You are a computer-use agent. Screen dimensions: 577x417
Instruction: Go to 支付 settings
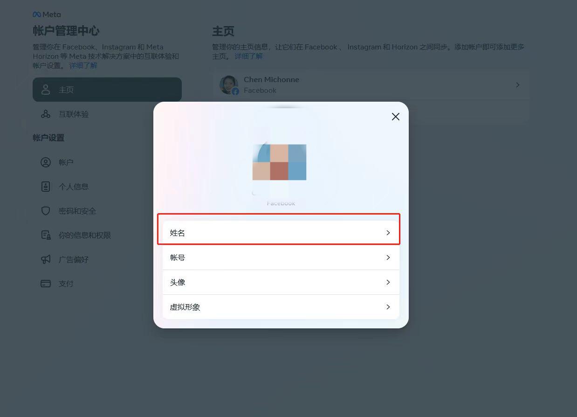(x=66, y=284)
